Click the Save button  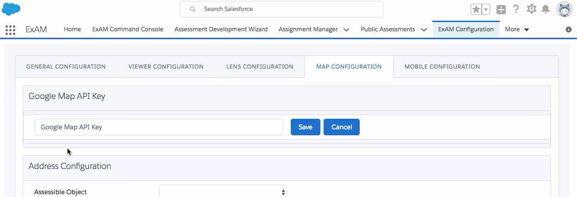[x=305, y=127]
